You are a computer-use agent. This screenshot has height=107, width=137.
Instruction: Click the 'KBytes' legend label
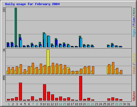(134, 96)
